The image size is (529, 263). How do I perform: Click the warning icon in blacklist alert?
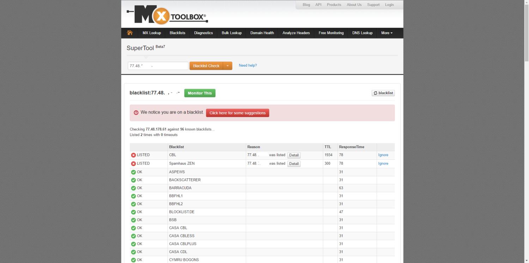point(136,113)
